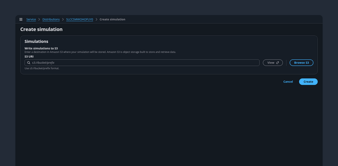Open the SLCCSMWOHOFUY0 distribution breadcrumb
Image resolution: width=338 pixels, height=166 pixels.
pyautogui.click(x=79, y=19)
